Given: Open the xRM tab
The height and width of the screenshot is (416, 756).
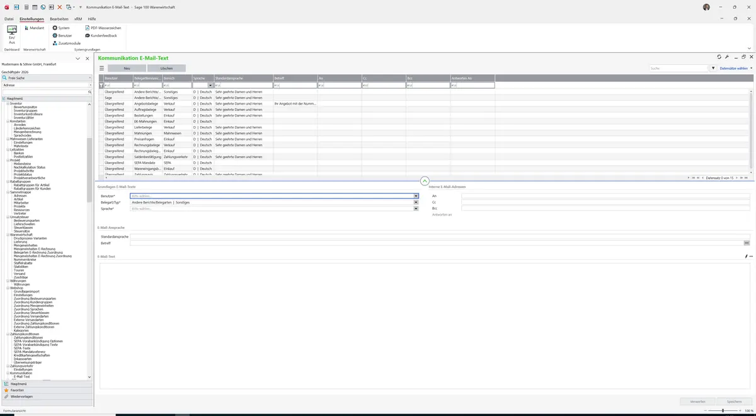Looking at the screenshot, I should click(78, 19).
